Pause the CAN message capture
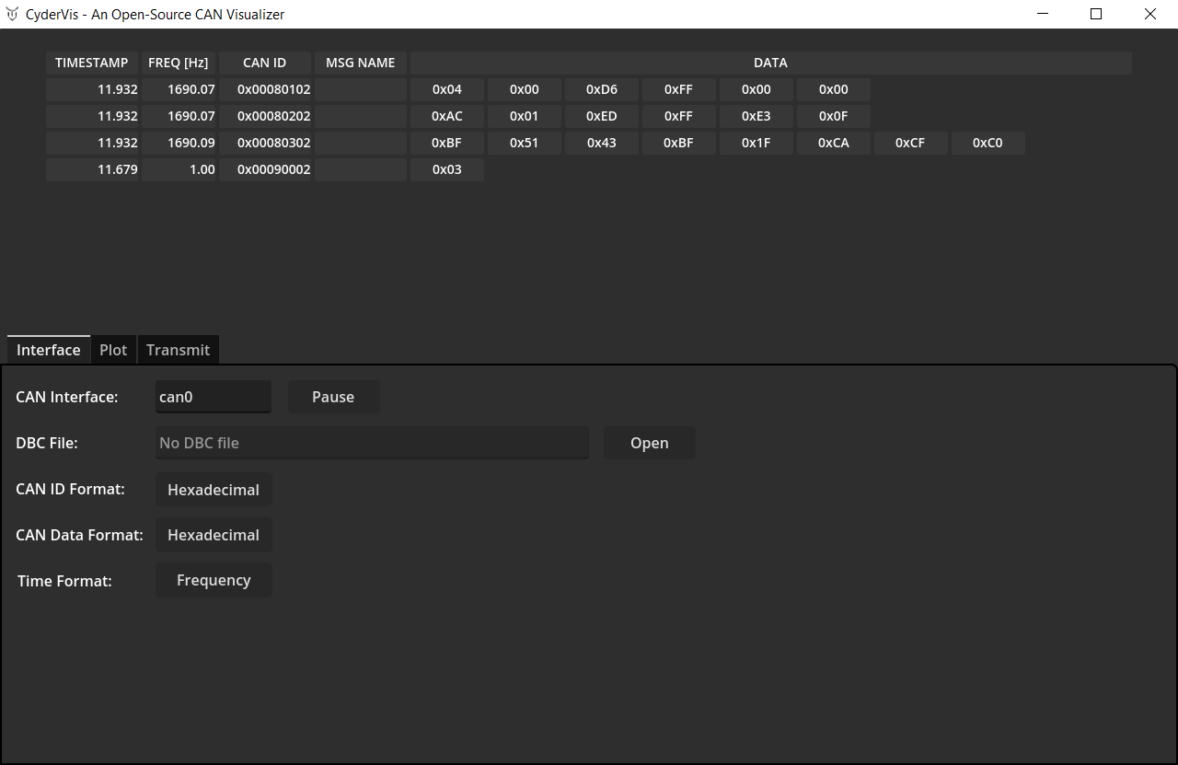 (333, 397)
